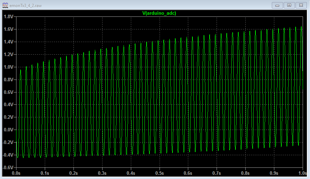
Task: Click the 0.7s time axis label
Action: (x=217, y=173)
